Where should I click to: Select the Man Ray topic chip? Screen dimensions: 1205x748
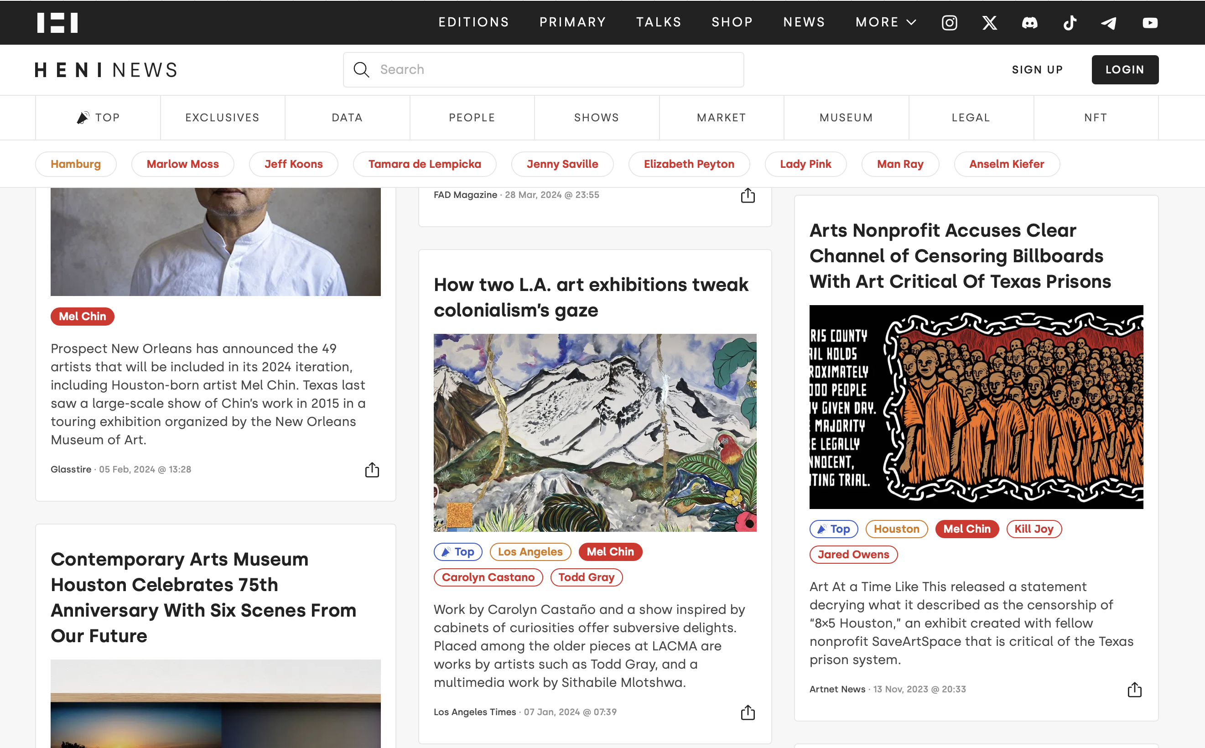click(900, 164)
